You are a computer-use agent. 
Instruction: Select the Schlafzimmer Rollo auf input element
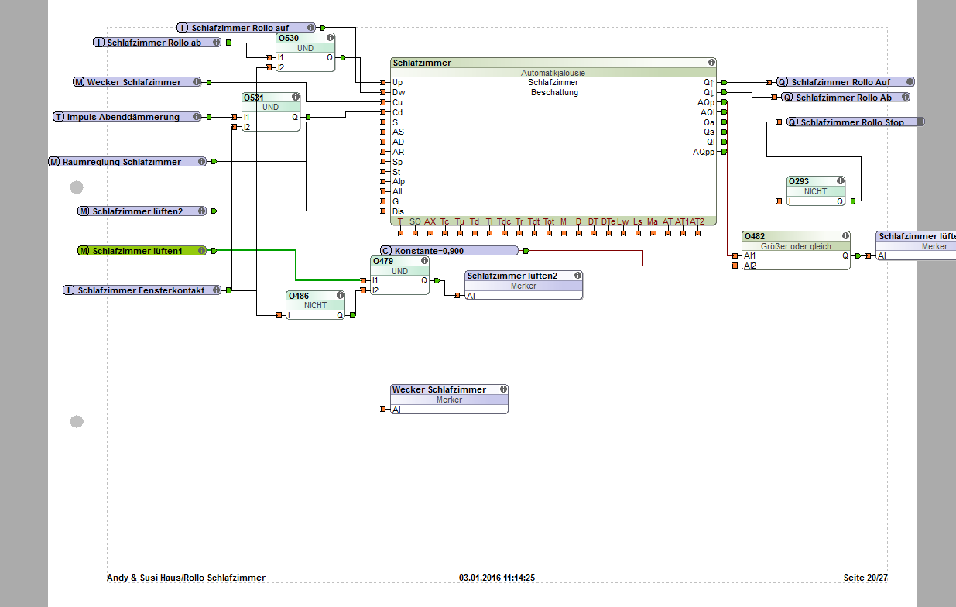[x=246, y=27]
